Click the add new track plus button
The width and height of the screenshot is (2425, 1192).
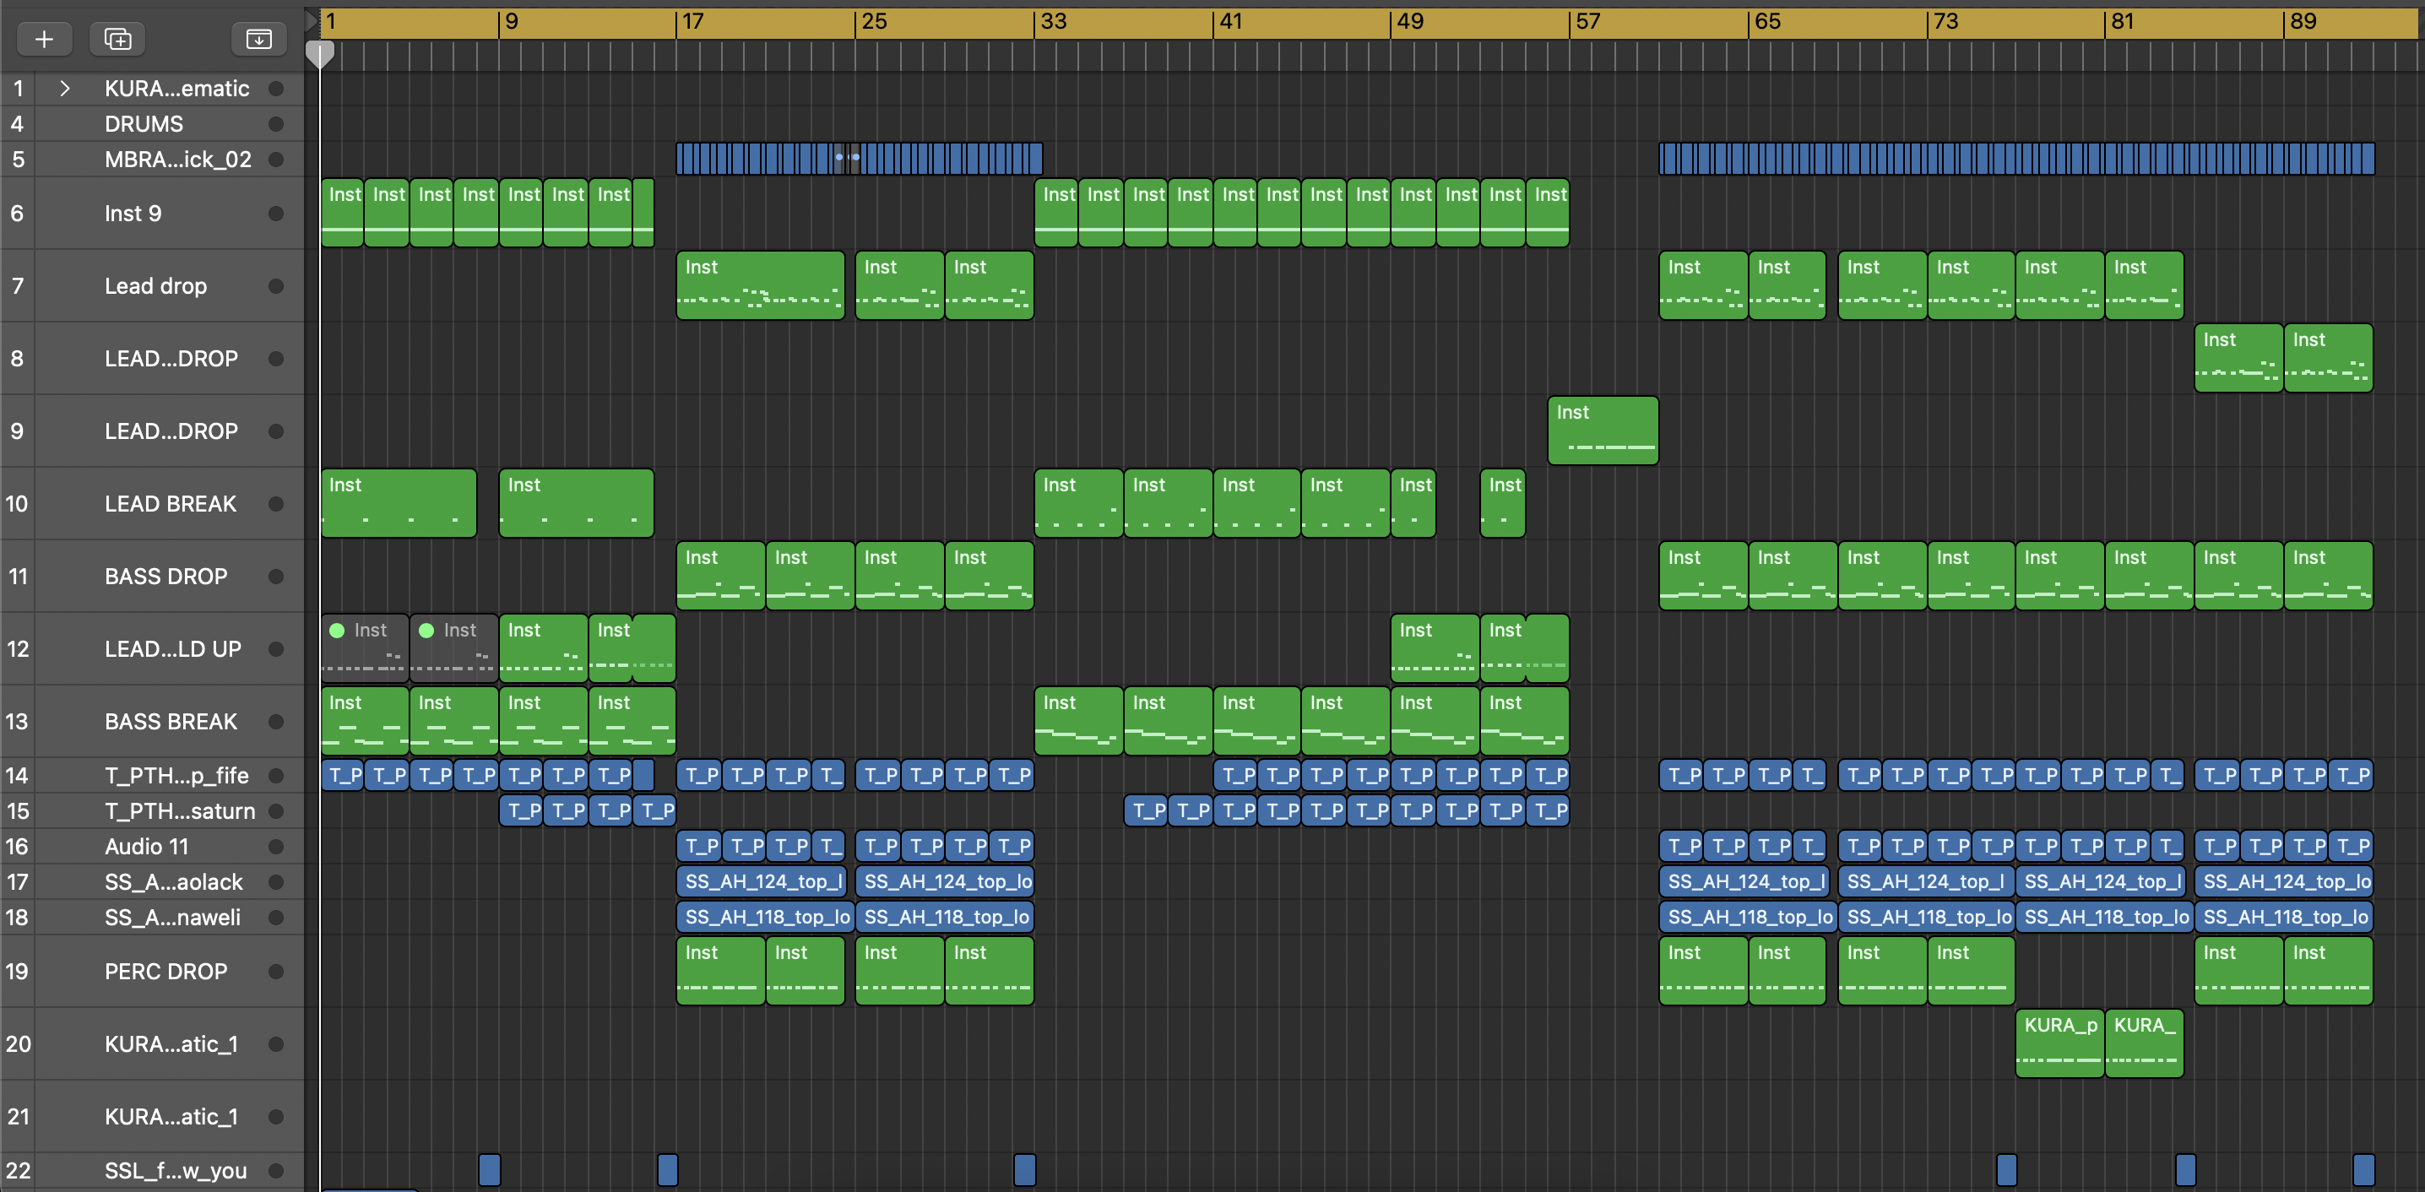[x=43, y=39]
